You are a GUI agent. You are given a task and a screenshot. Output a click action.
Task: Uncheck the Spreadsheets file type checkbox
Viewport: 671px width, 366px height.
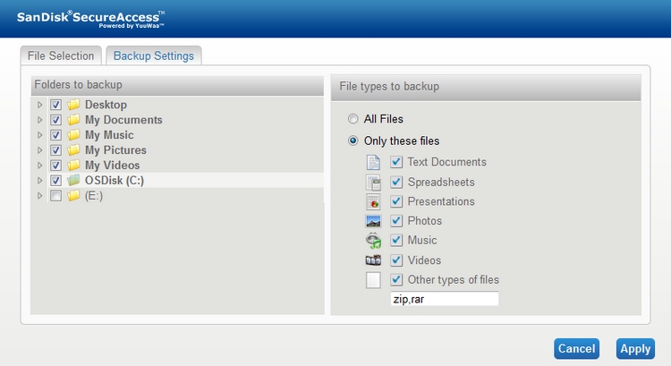click(x=396, y=182)
